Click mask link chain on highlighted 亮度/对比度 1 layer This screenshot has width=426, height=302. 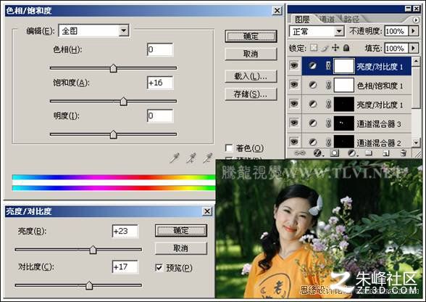click(328, 65)
